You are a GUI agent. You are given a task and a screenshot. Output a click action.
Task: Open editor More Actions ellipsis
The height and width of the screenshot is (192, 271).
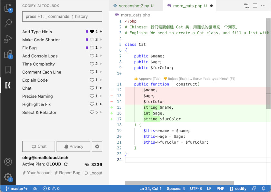click(x=263, y=5)
